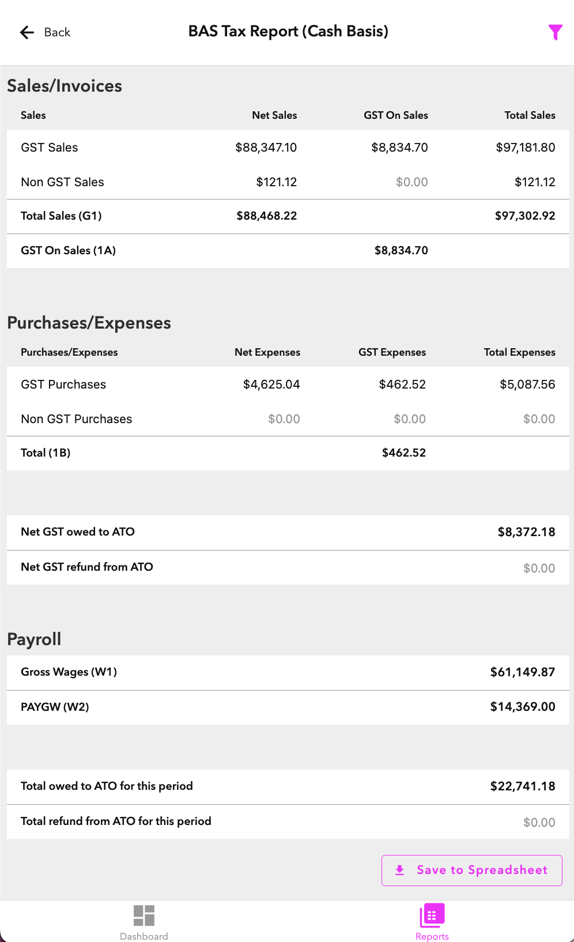574x942 pixels.
Task: Switch to the Dashboard tab label
Action: point(144,936)
